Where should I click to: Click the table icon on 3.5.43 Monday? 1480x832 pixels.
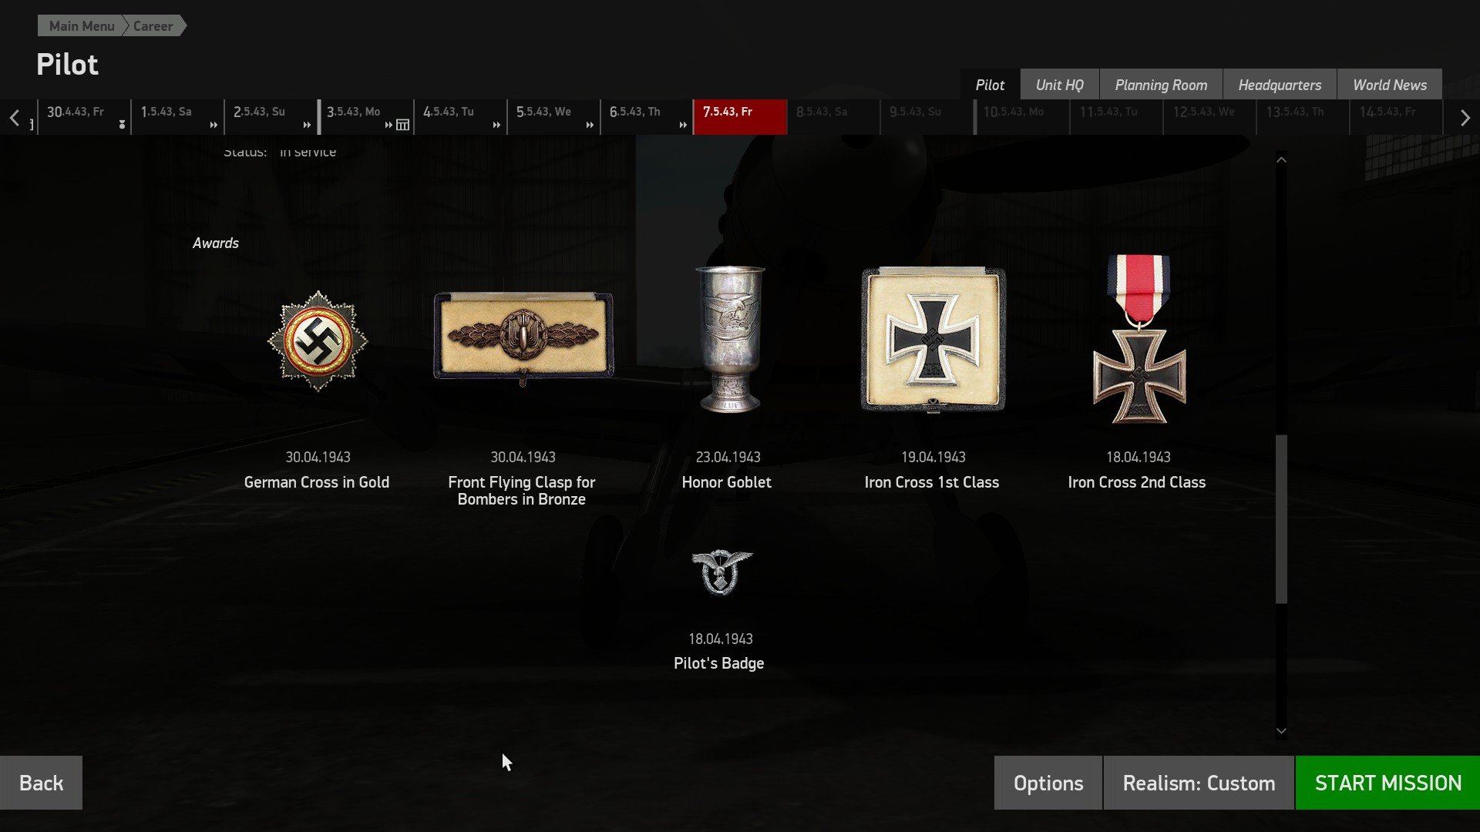pyautogui.click(x=402, y=125)
